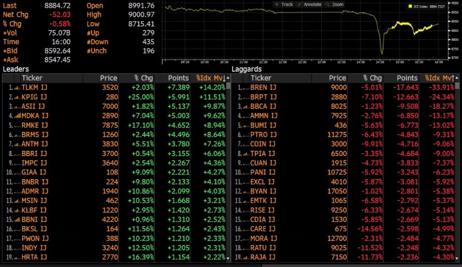Click the Leaders Ticker column header
The width and height of the screenshot is (462, 267).
coord(32,78)
